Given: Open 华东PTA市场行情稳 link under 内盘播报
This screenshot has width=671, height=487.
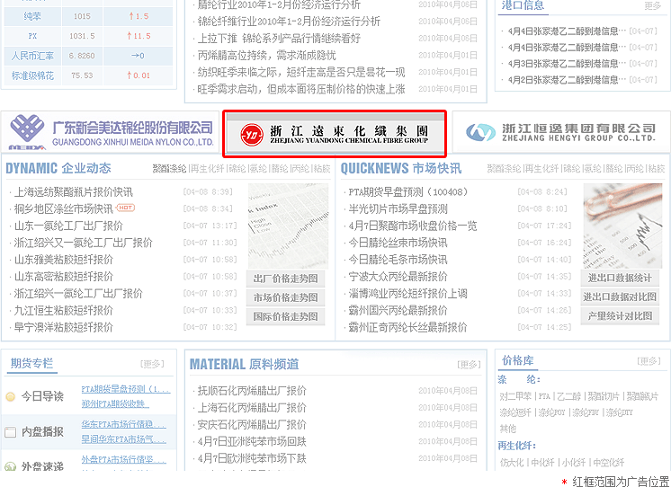Looking at the screenshot, I should [x=123, y=424].
